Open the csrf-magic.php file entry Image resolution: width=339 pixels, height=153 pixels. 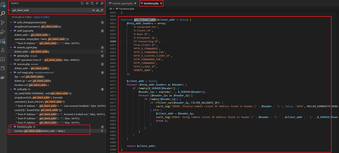pos(25,73)
